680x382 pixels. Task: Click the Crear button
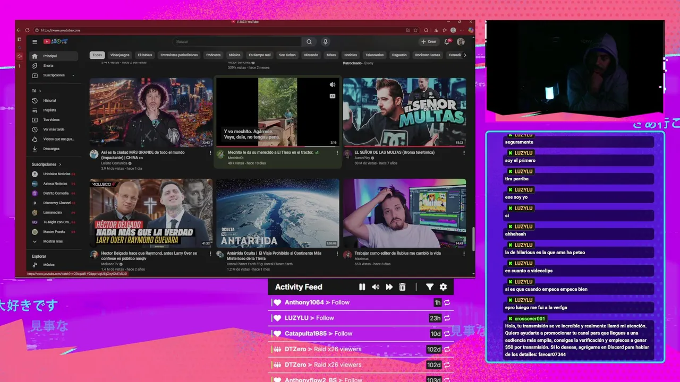[429, 41]
